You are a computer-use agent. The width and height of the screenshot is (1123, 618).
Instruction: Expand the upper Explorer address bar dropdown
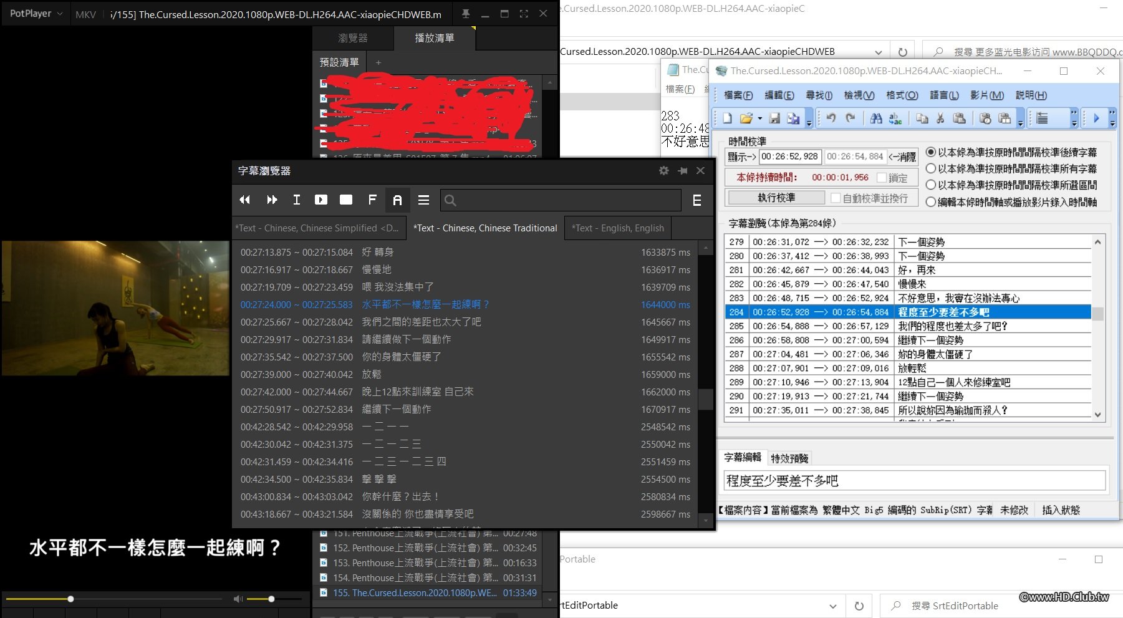878,52
